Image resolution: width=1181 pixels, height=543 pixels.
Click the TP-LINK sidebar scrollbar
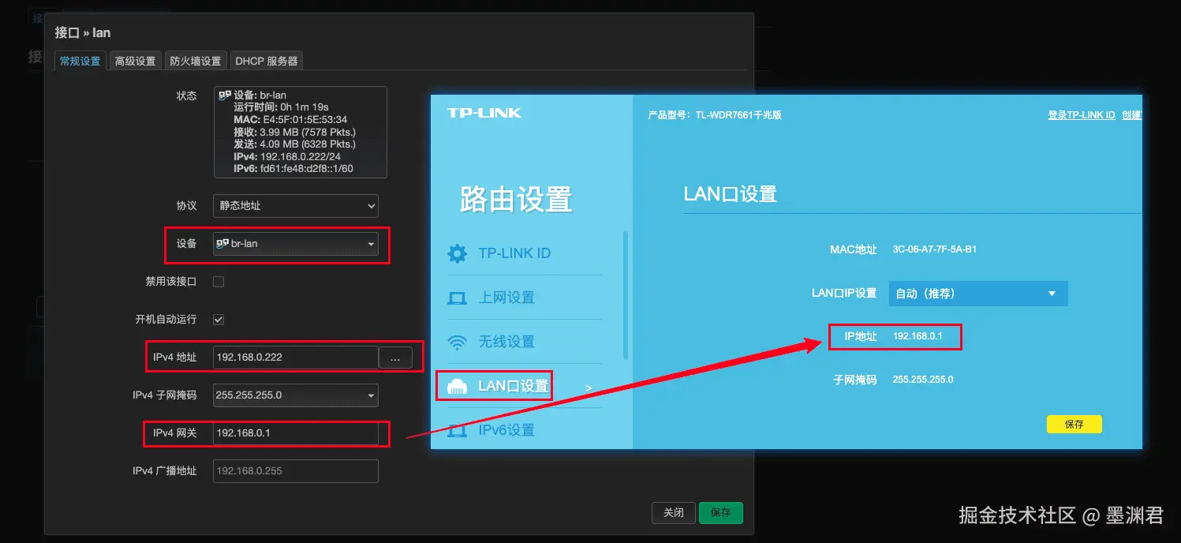coord(626,296)
